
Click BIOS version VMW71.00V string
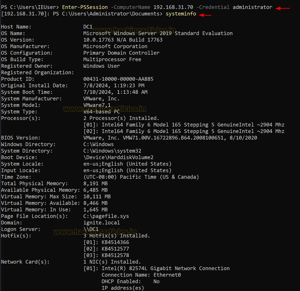173,138
